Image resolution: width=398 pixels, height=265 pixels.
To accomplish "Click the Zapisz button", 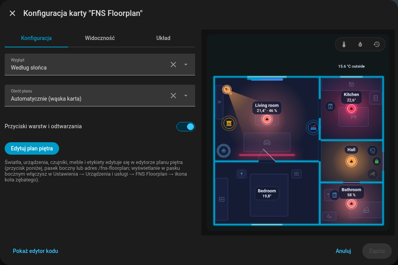I will 377,251.
